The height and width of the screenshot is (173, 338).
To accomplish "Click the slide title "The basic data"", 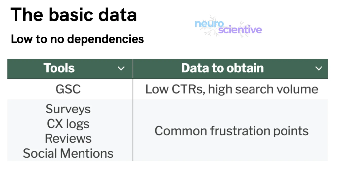I will point(74,15).
